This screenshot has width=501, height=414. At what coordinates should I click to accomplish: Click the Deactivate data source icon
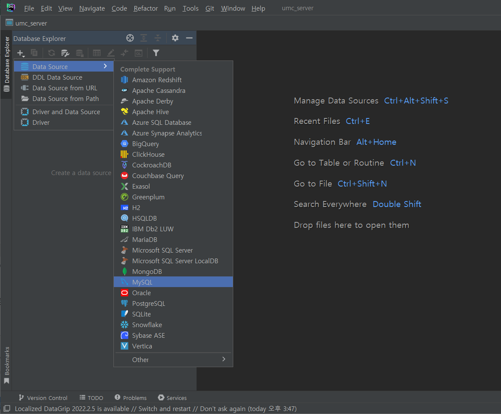[80, 53]
